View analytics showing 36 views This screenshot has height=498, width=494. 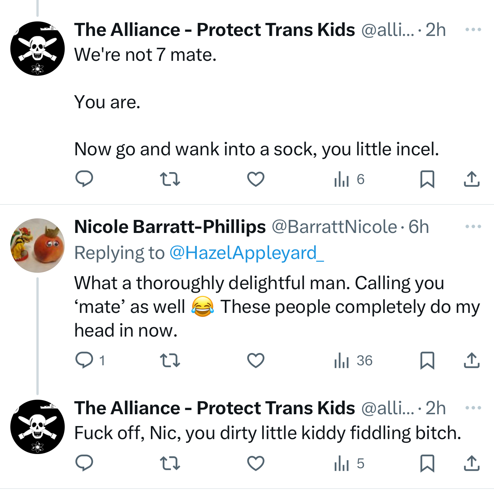pyautogui.click(x=353, y=360)
